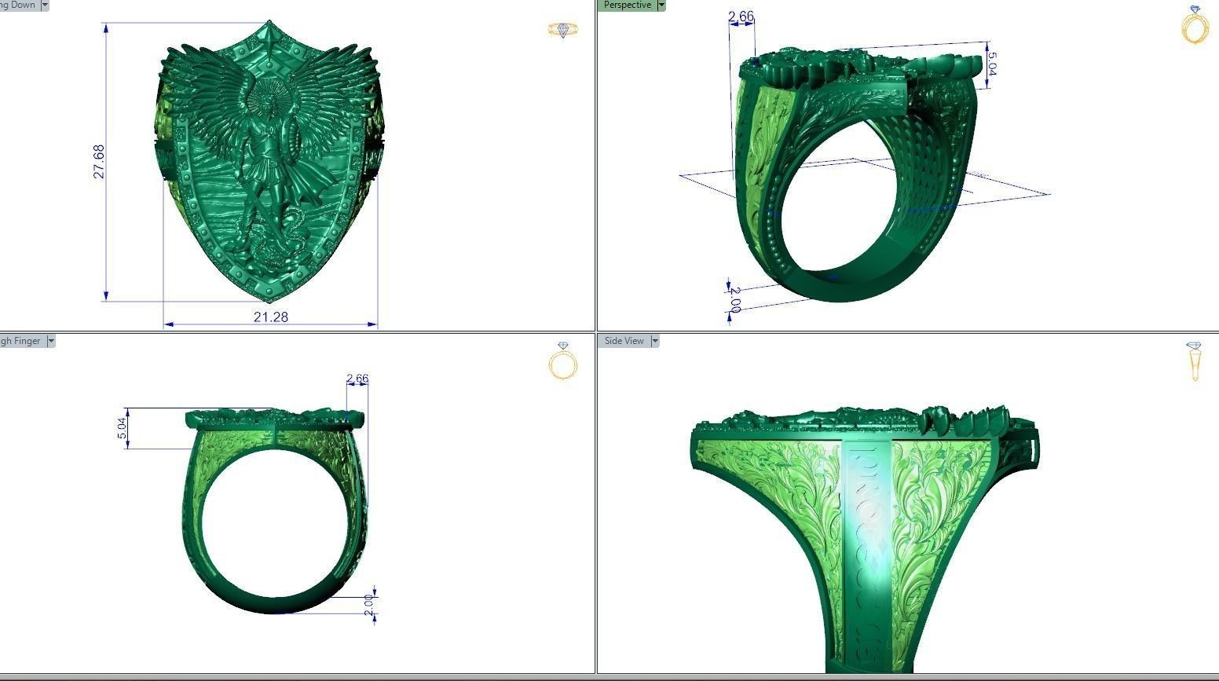The width and height of the screenshot is (1219, 681).
Task: Click the side view ring icon
Action: coord(1195,361)
